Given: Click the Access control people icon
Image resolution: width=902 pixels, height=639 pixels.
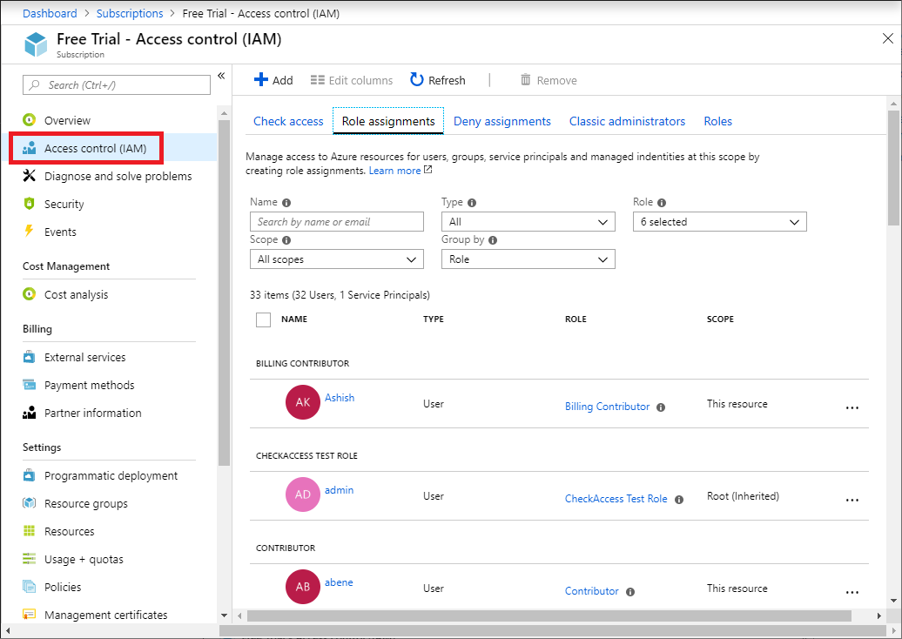Looking at the screenshot, I should click(30, 148).
